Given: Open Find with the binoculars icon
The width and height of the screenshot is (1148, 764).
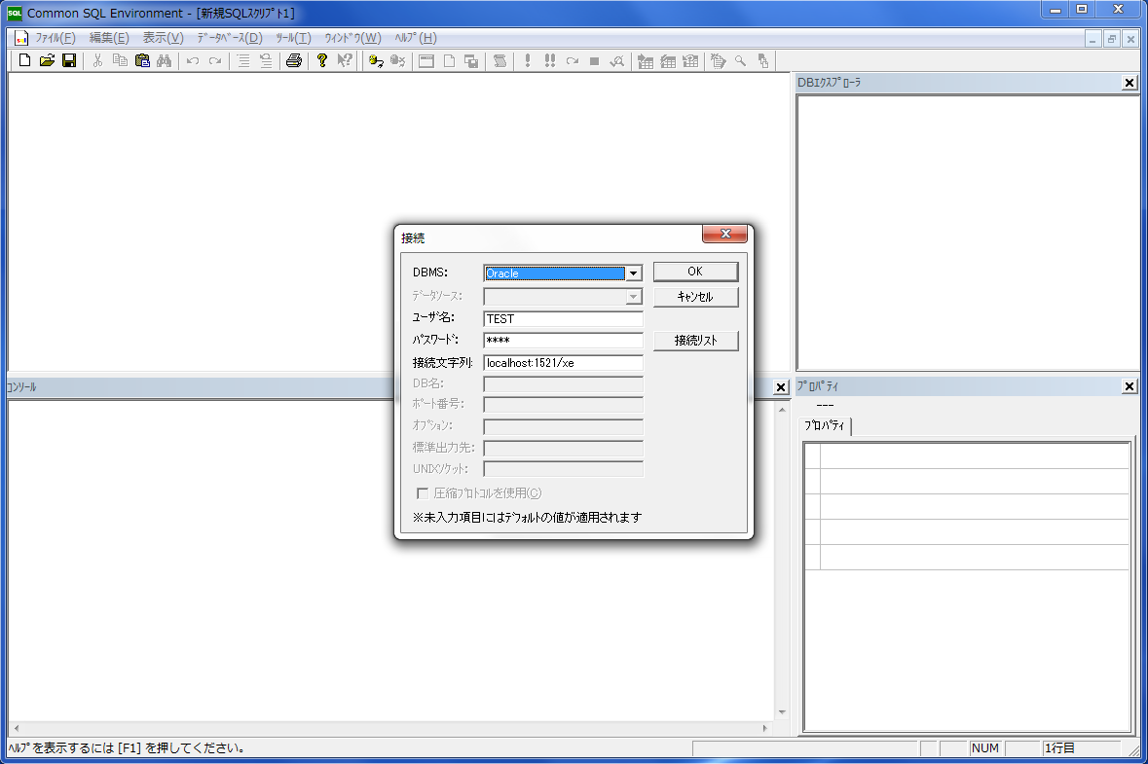Looking at the screenshot, I should [x=164, y=60].
